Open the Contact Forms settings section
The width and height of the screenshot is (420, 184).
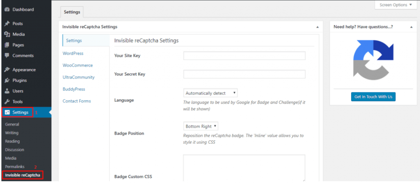(77, 101)
